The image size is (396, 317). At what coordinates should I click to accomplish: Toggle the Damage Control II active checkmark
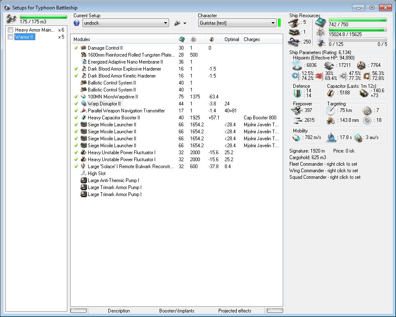click(76, 48)
